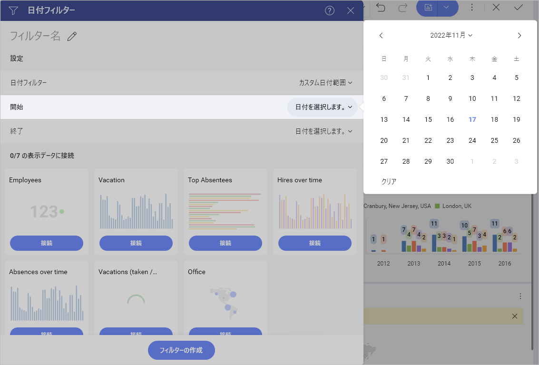Select the Hires over time chart thumbnail
Viewport: 539px width, 365px height.
(315, 211)
